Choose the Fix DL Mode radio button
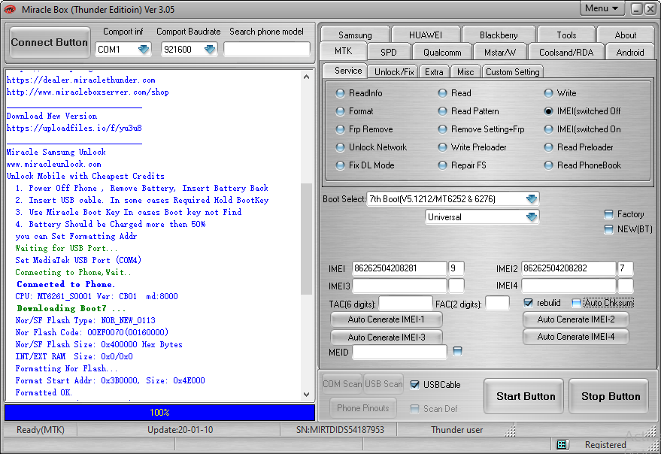This screenshot has height=454, width=661. click(x=365, y=165)
